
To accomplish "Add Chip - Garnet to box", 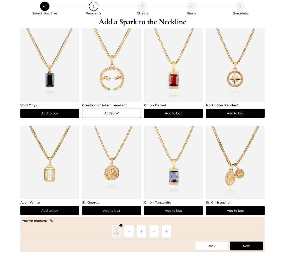I will (173, 113).
